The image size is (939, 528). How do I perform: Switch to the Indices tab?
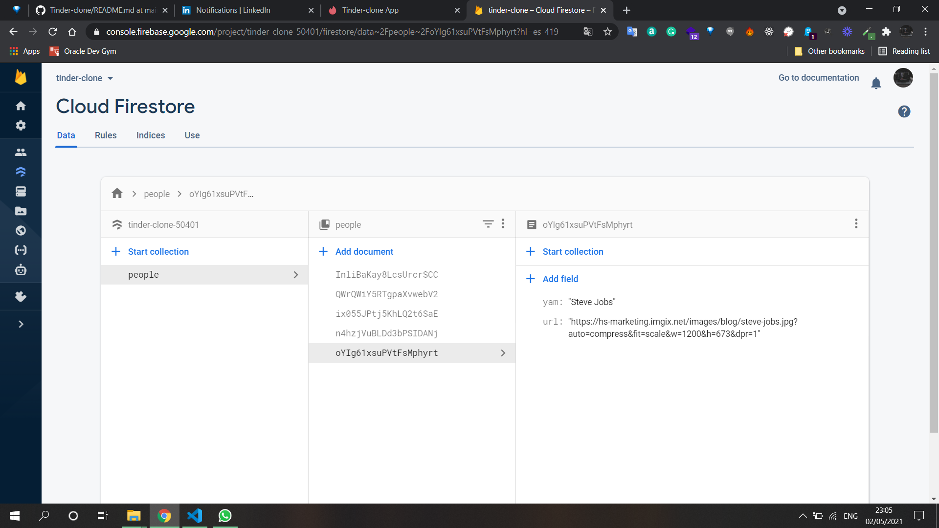point(151,135)
